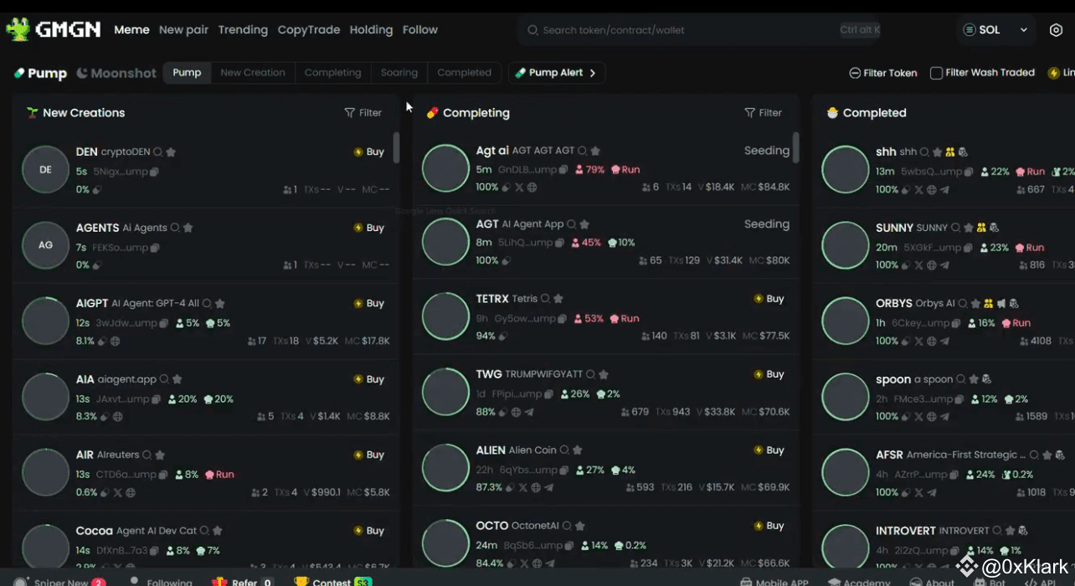Favorite the DEN token with its star
Viewport: 1075px width, 586px height.
click(x=171, y=152)
